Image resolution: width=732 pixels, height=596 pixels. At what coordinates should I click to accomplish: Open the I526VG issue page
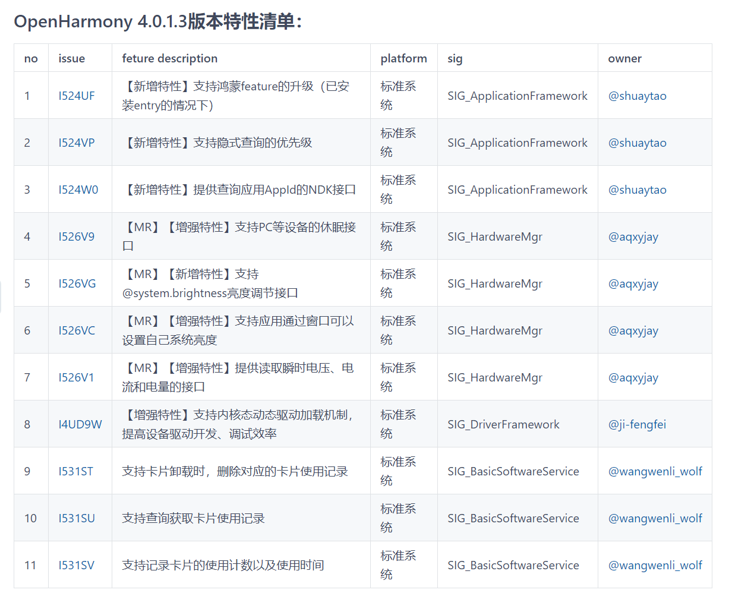click(x=77, y=283)
